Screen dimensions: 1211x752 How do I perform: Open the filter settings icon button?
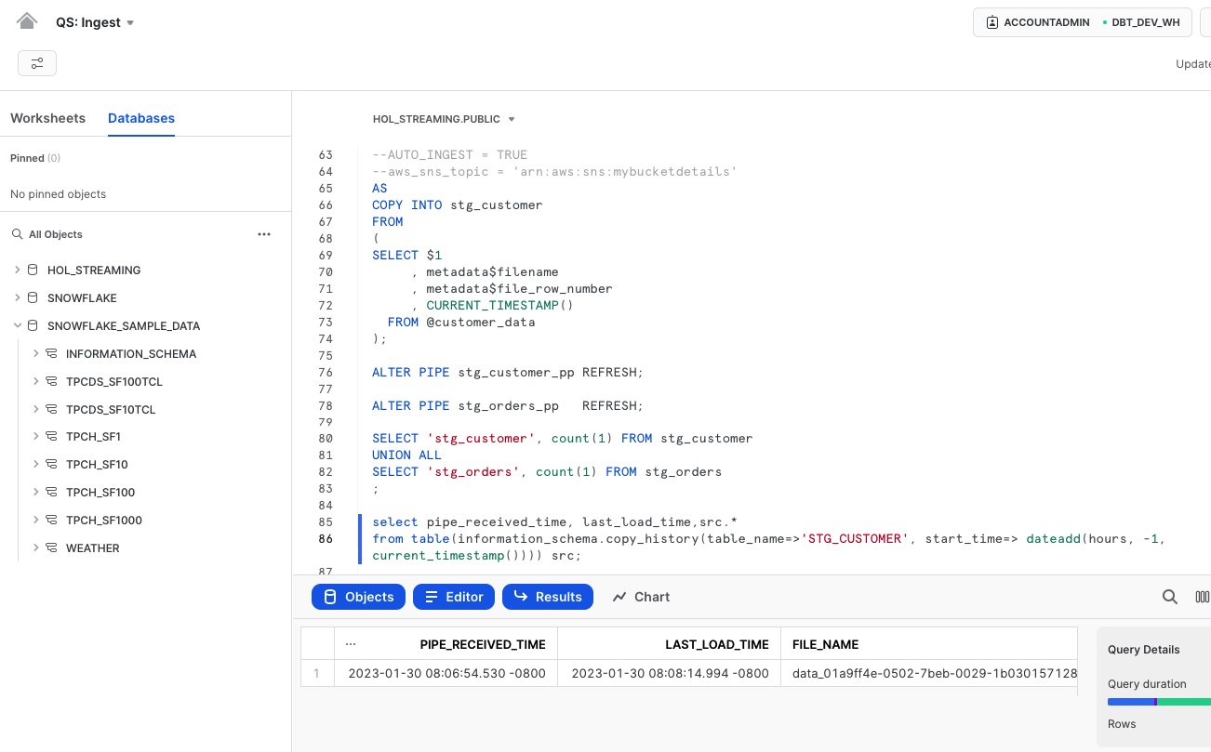coord(37,63)
